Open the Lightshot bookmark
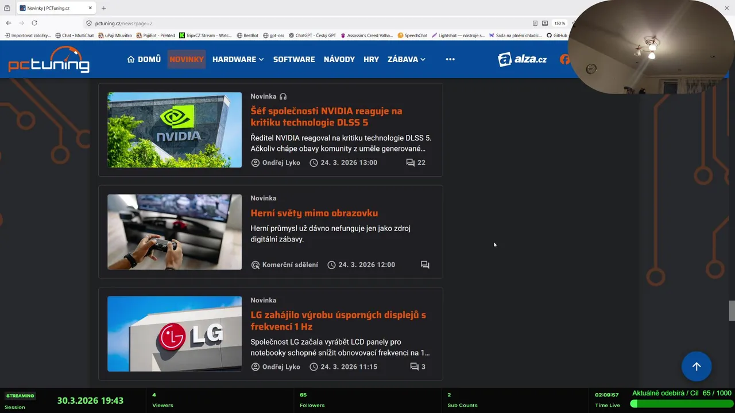The height and width of the screenshot is (413, 735). click(458, 36)
